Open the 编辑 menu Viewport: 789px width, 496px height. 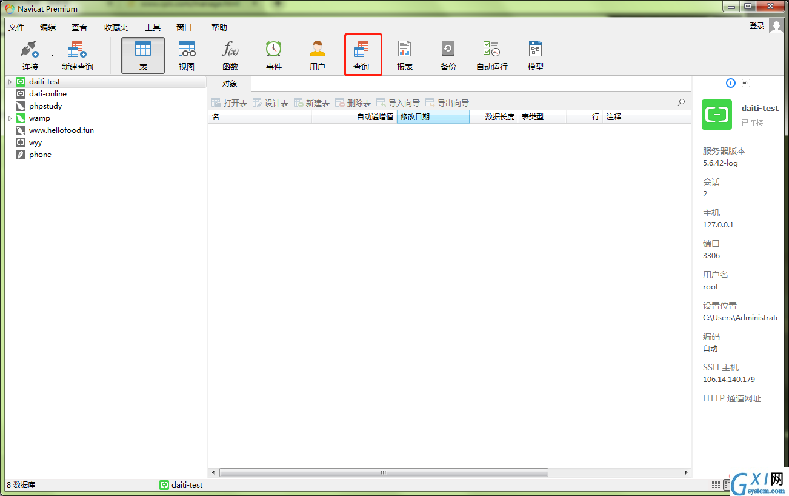(48, 27)
